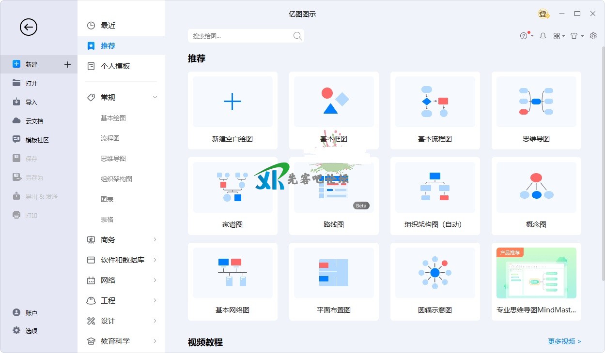The height and width of the screenshot is (353, 605).
Task: Open 模板社区 from left menu
Action: (x=37, y=140)
